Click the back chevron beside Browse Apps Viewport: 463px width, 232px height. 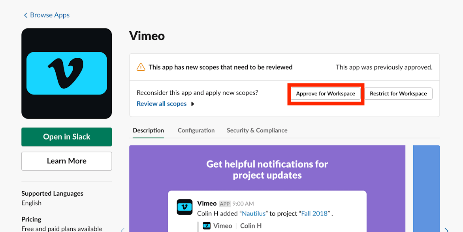pyautogui.click(x=26, y=15)
